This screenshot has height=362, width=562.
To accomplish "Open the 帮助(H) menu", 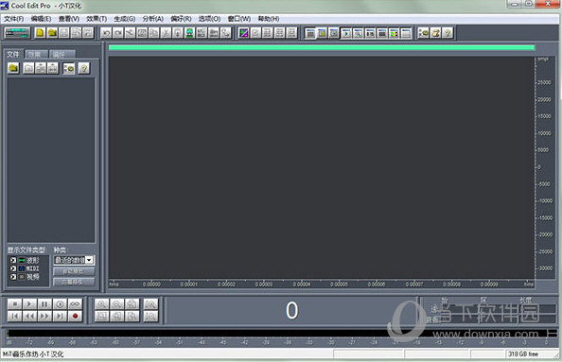I will click(269, 19).
